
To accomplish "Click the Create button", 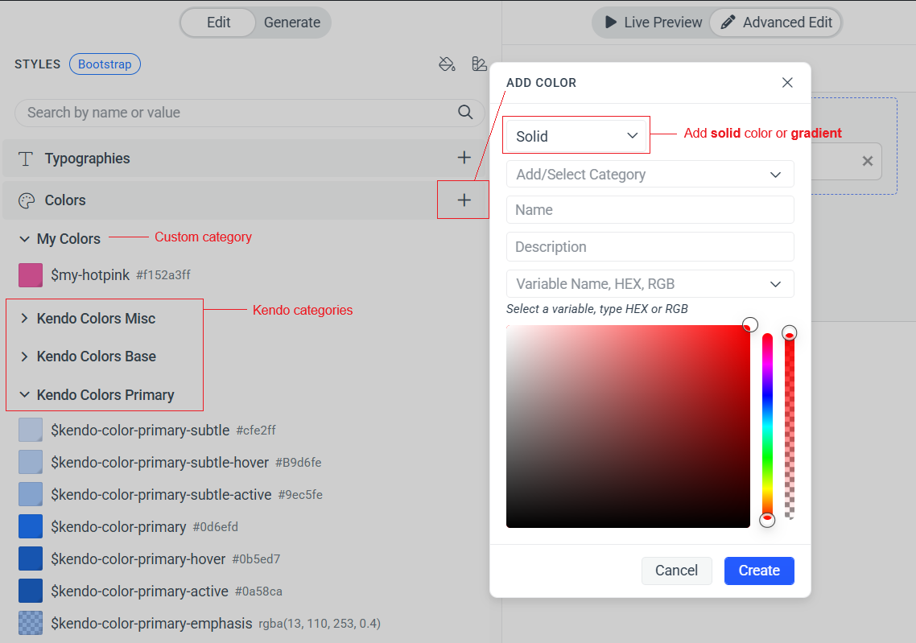I will (759, 571).
